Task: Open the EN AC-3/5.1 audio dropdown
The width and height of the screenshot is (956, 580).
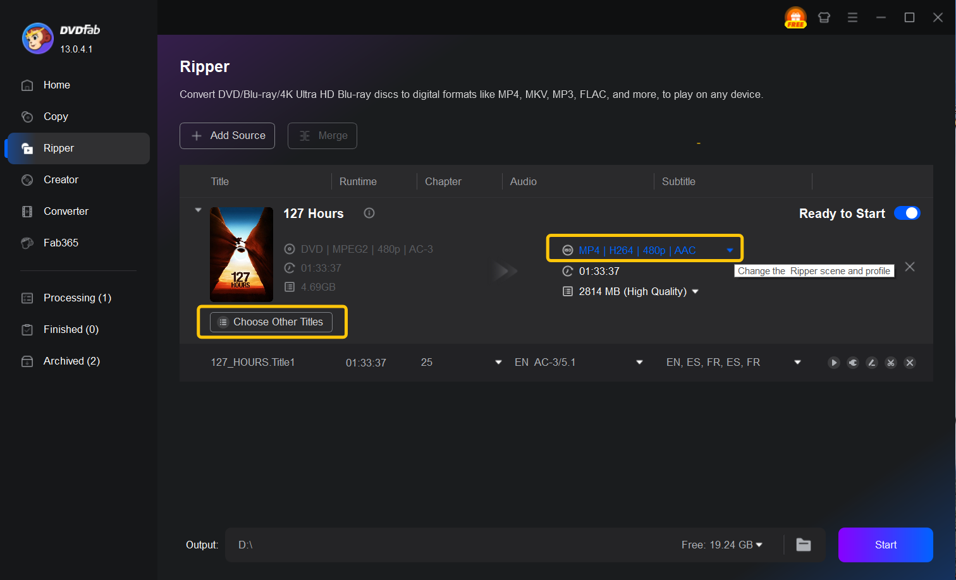Action: click(x=639, y=363)
